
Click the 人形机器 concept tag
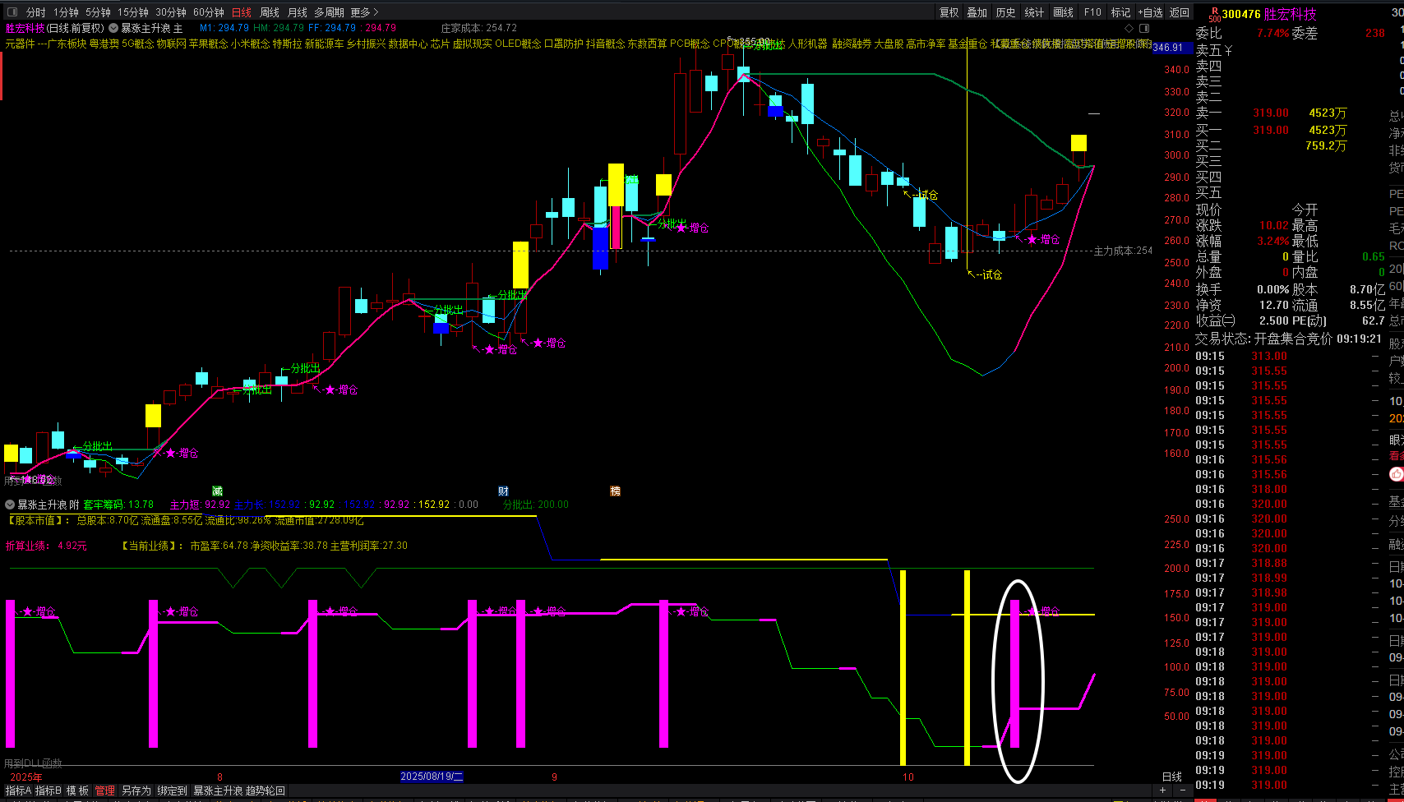808,44
